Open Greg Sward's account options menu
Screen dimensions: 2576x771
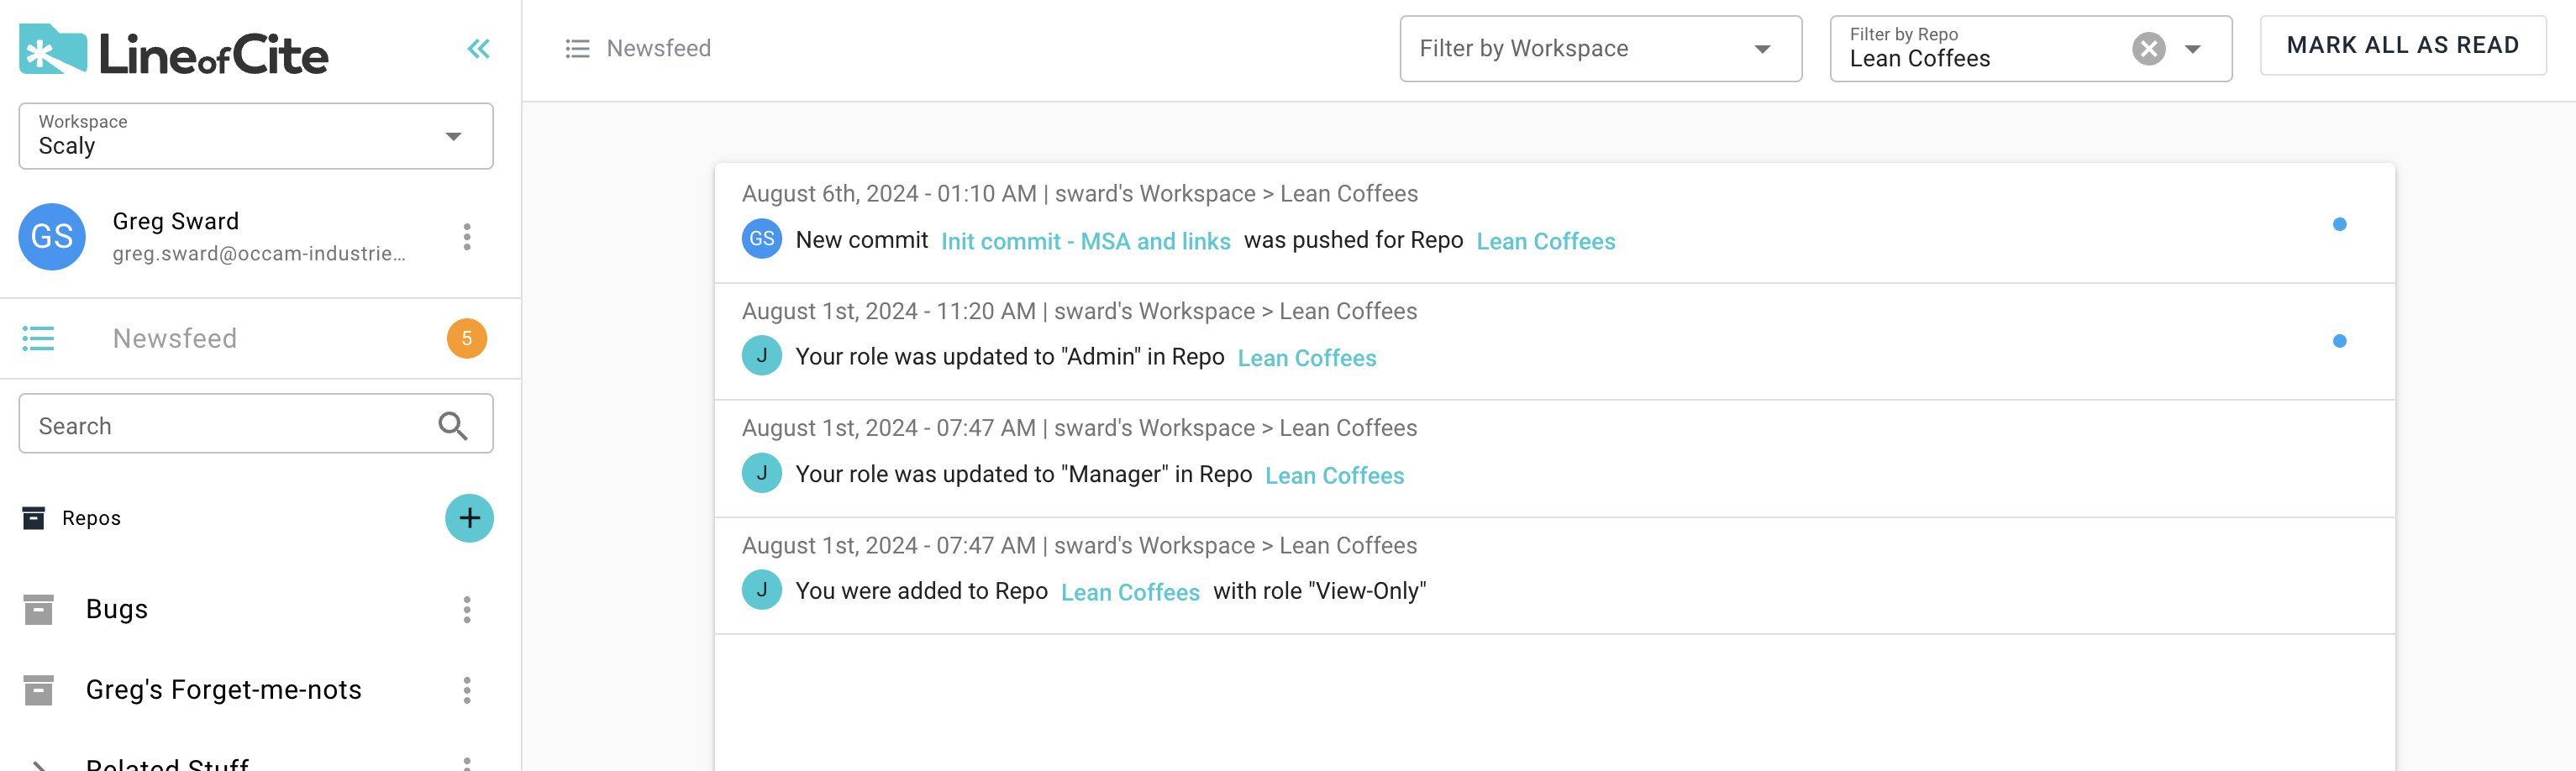coord(466,237)
